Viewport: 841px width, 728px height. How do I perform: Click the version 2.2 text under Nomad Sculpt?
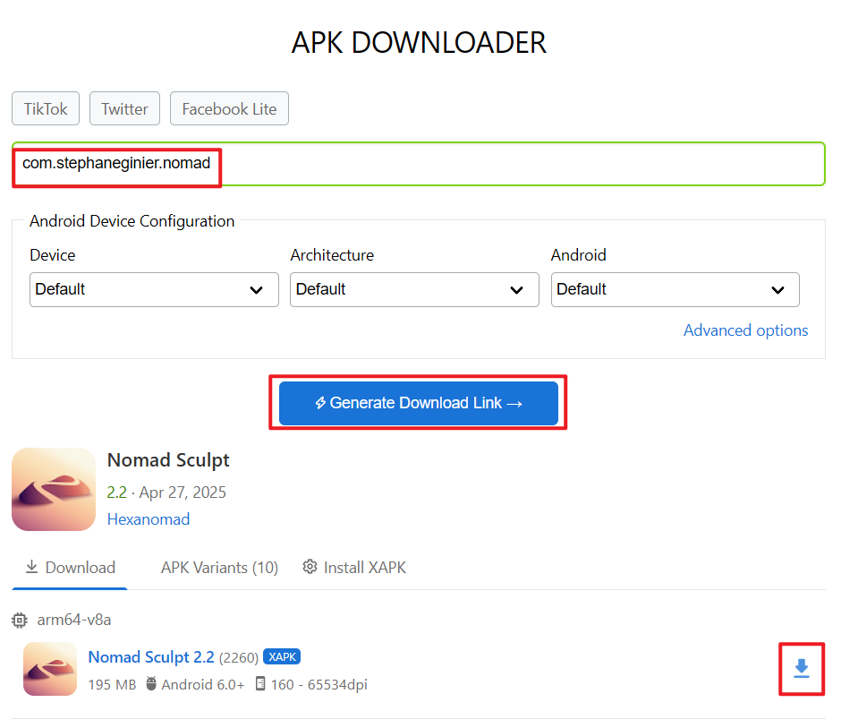(x=117, y=492)
